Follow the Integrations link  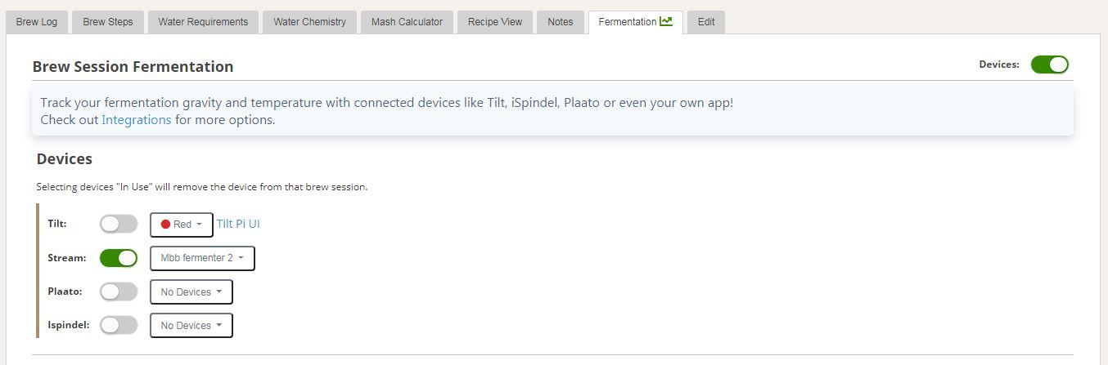click(x=136, y=120)
